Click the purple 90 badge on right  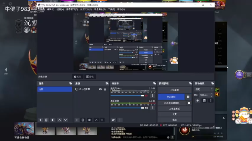pos(239,75)
